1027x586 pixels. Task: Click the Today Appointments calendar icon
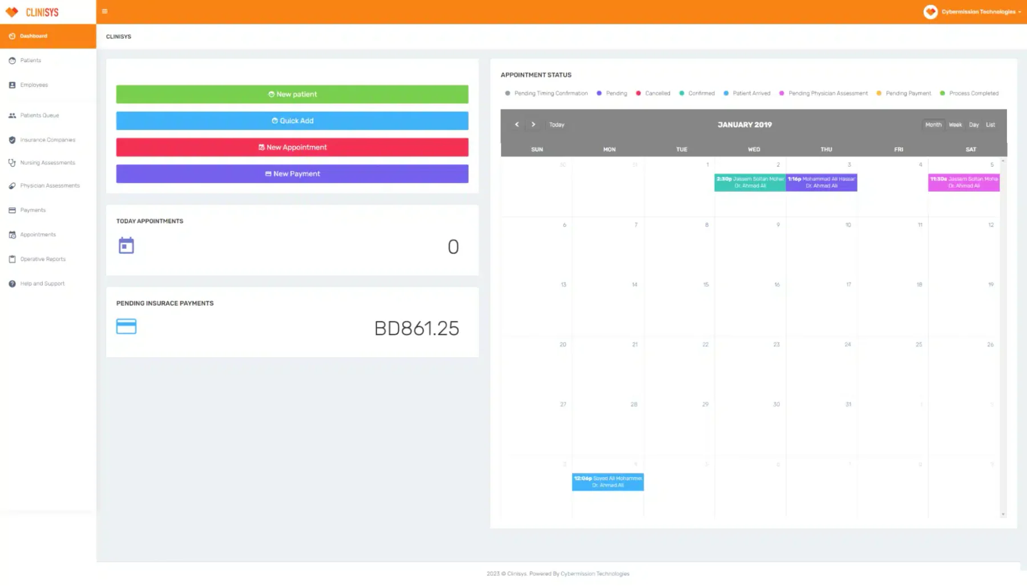click(126, 245)
